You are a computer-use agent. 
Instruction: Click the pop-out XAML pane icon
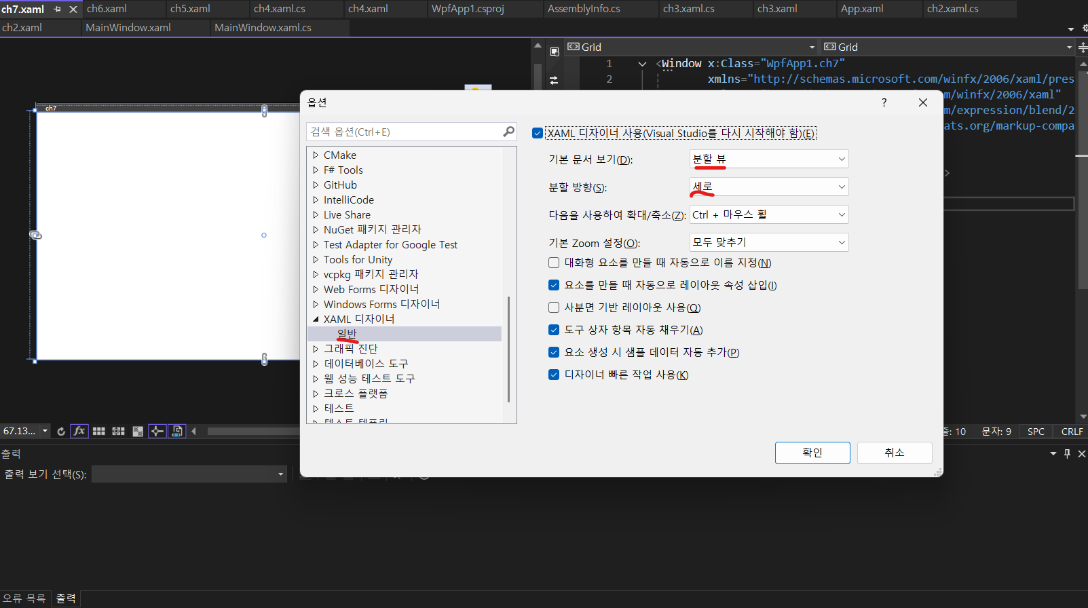[x=555, y=52]
